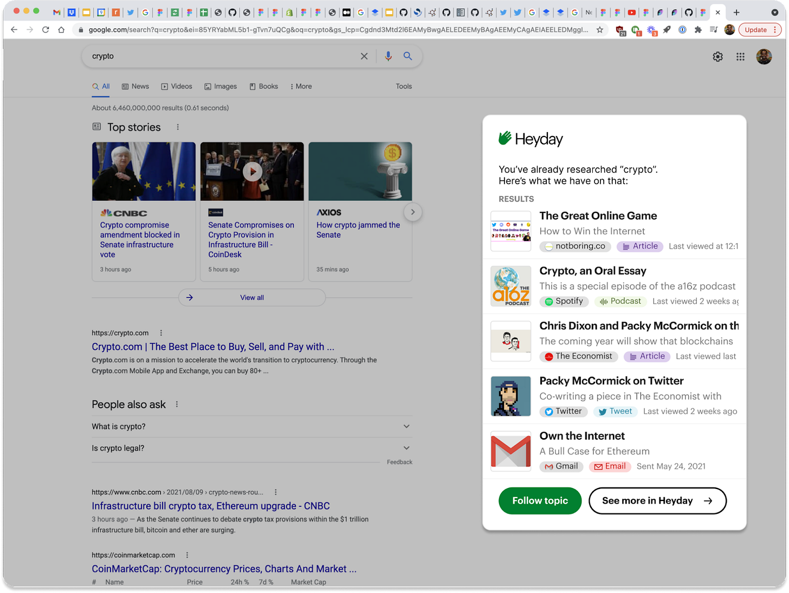Switch to the Videos tab
The width and height of the screenshot is (789, 593).
coord(177,87)
